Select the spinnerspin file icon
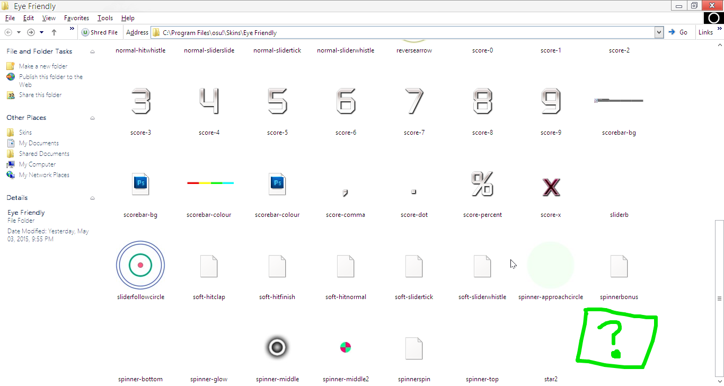Screen dimensions: 724x386 tap(414, 348)
